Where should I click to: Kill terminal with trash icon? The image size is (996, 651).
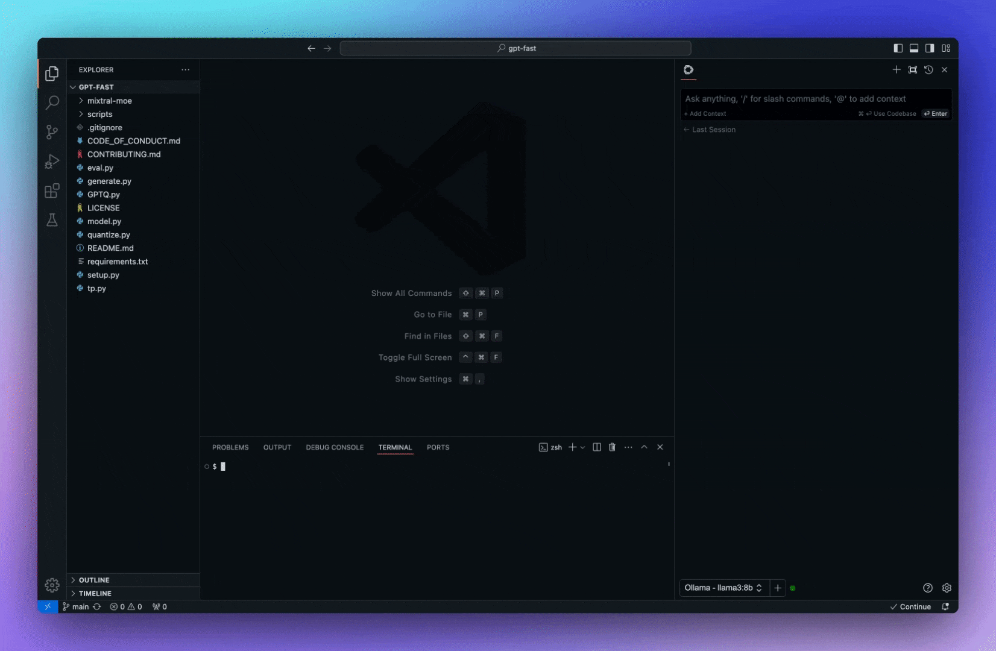[x=612, y=447]
